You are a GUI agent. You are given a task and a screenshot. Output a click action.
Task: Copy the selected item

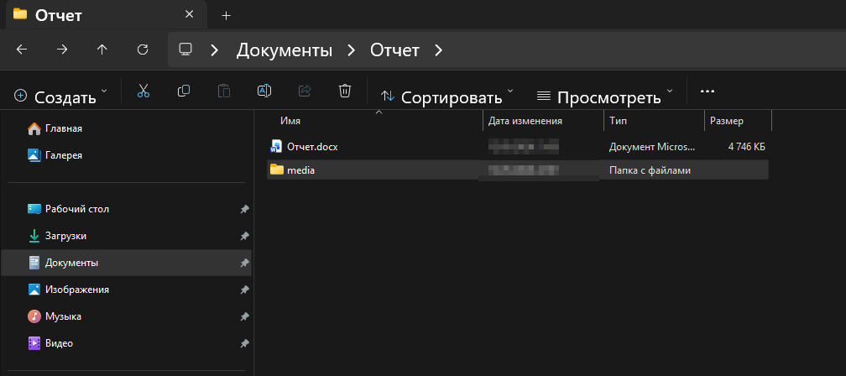(184, 91)
